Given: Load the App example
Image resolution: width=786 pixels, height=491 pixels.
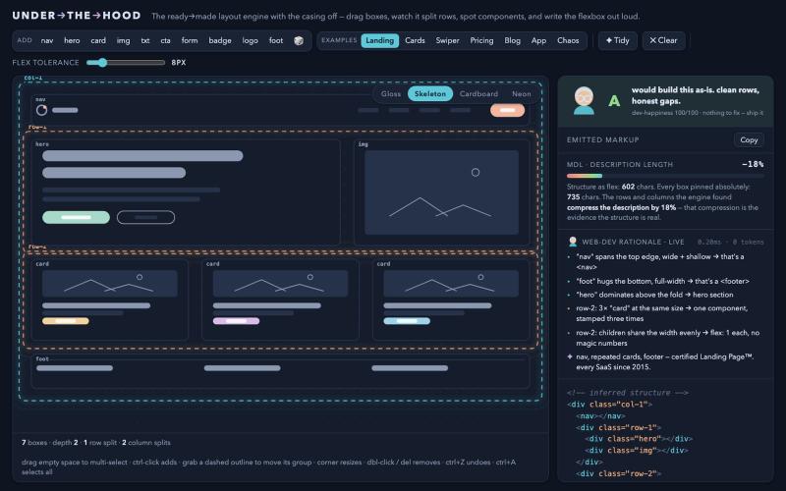Looking at the screenshot, I should tap(538, 40).
